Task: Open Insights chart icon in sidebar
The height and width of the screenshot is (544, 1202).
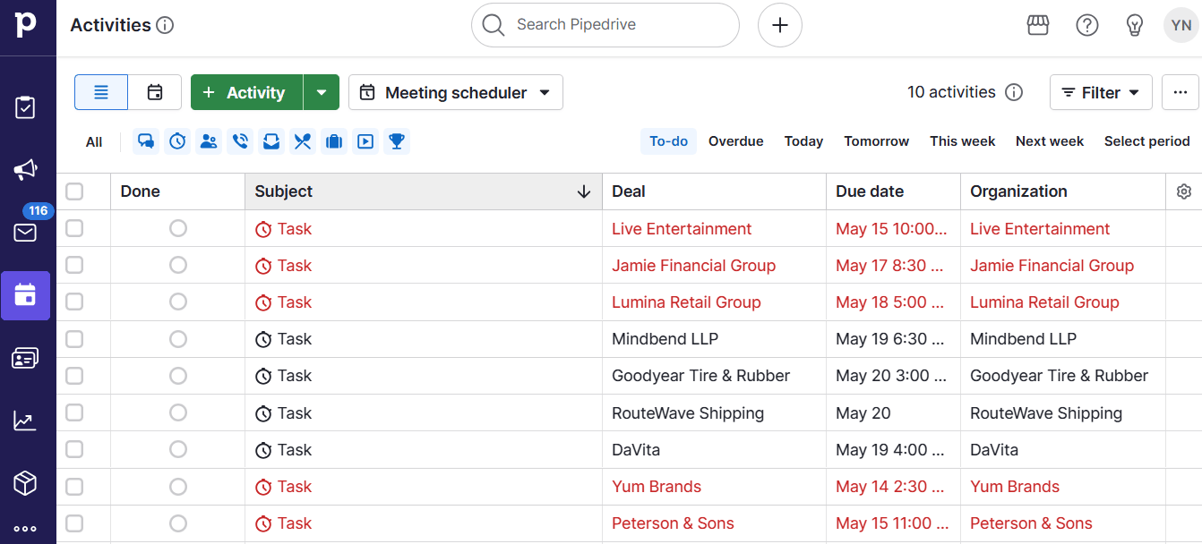Action: 25,421
